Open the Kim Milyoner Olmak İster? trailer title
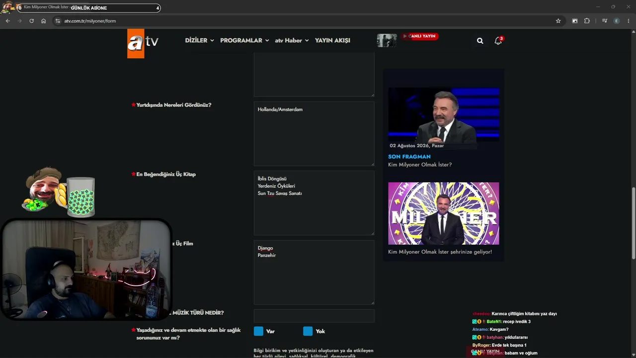This screenshot has width=636, height=358. click(420, 165)
